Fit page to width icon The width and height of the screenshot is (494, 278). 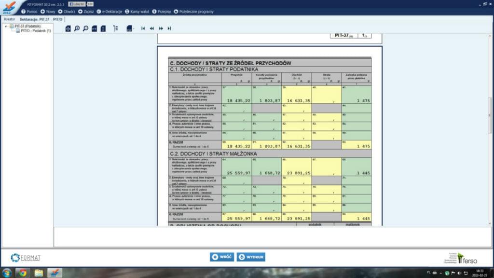point(95,28)
